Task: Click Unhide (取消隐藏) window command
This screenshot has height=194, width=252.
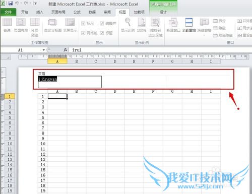Action: coord(223,35)
